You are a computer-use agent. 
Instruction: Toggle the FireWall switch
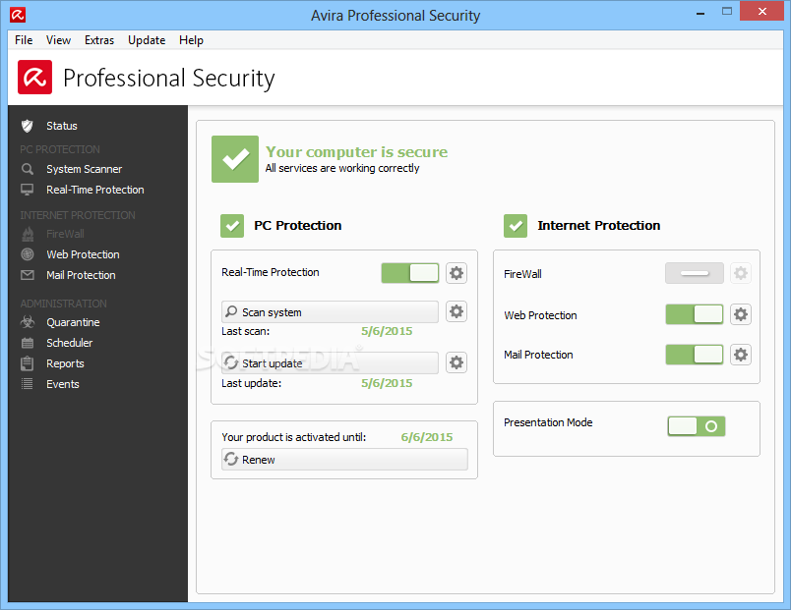click(695, 273)
